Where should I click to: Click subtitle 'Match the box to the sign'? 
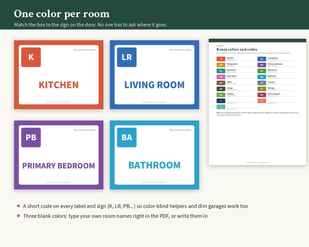point(91,25)
